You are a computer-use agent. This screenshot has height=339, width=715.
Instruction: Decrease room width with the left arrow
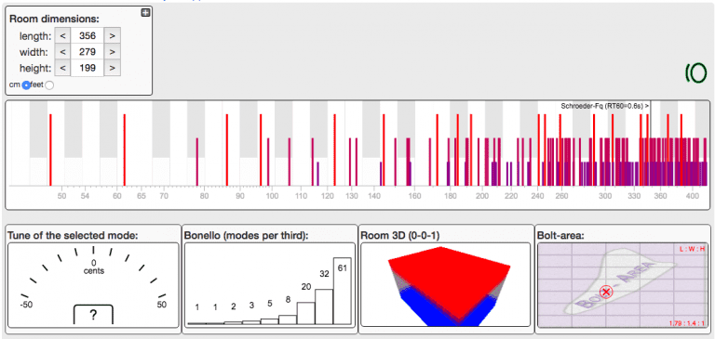(63, 52)
